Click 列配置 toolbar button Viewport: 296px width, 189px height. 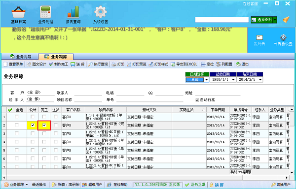point(224,64)
